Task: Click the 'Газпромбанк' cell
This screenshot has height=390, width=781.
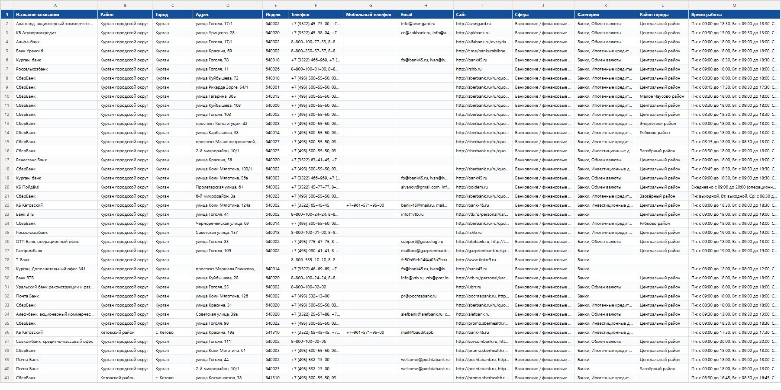Action: [55, 250]
